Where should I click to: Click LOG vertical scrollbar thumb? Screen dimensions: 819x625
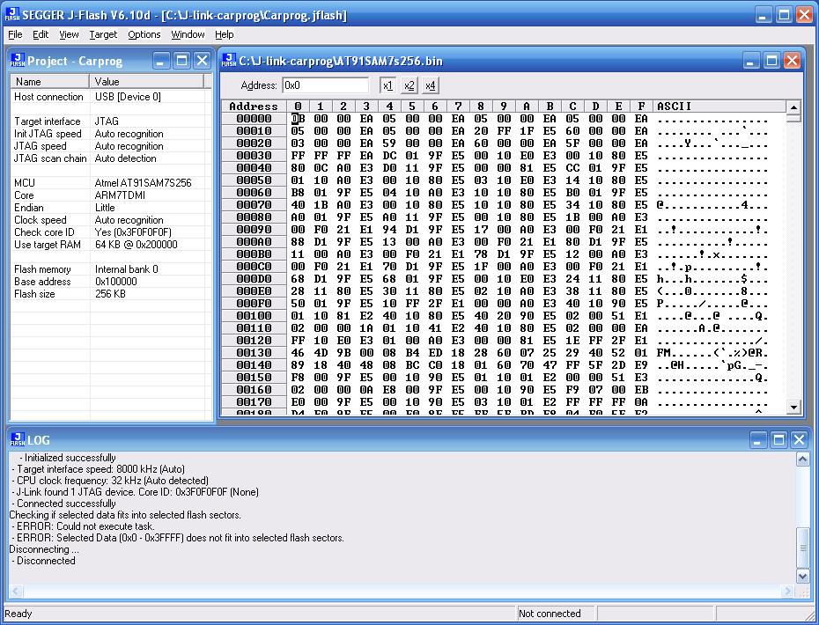coord(803,548)
